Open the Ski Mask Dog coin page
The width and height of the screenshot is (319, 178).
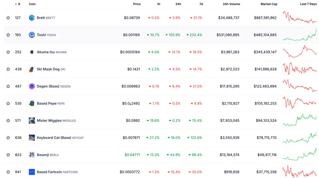click(51, 69)
